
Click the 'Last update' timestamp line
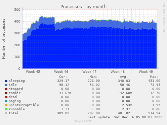click(x=125, y=117)
